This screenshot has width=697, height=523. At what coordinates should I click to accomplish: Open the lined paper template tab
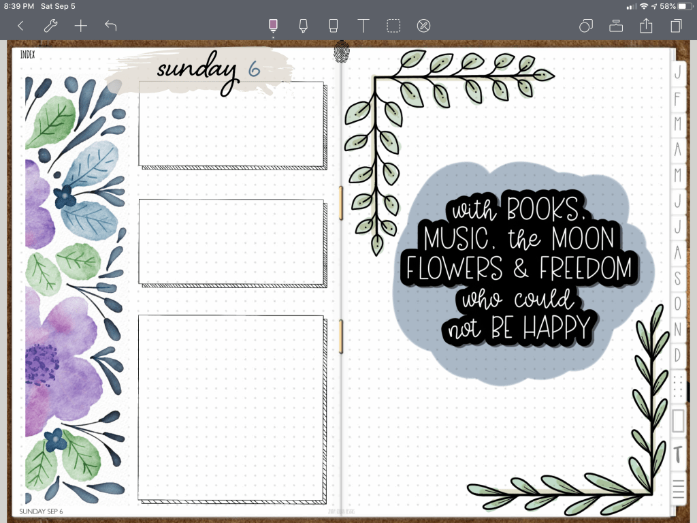tap(678, 489)
